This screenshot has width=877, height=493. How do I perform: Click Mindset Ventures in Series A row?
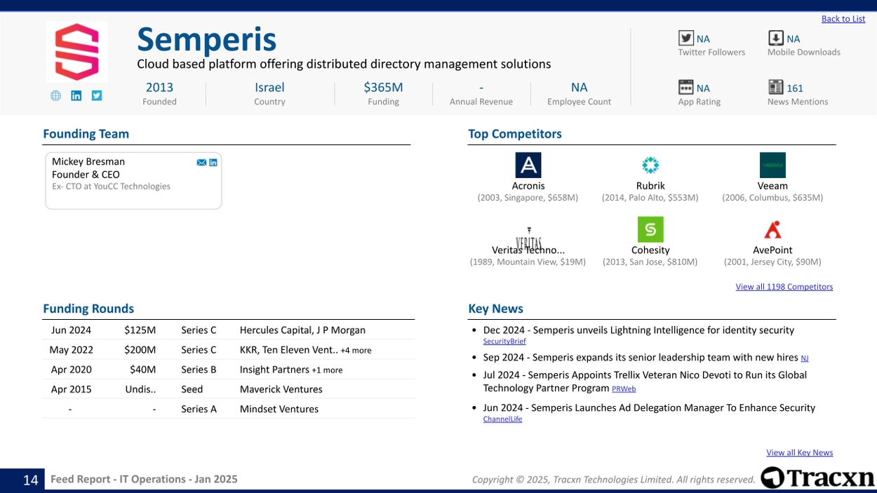[279, 409]
